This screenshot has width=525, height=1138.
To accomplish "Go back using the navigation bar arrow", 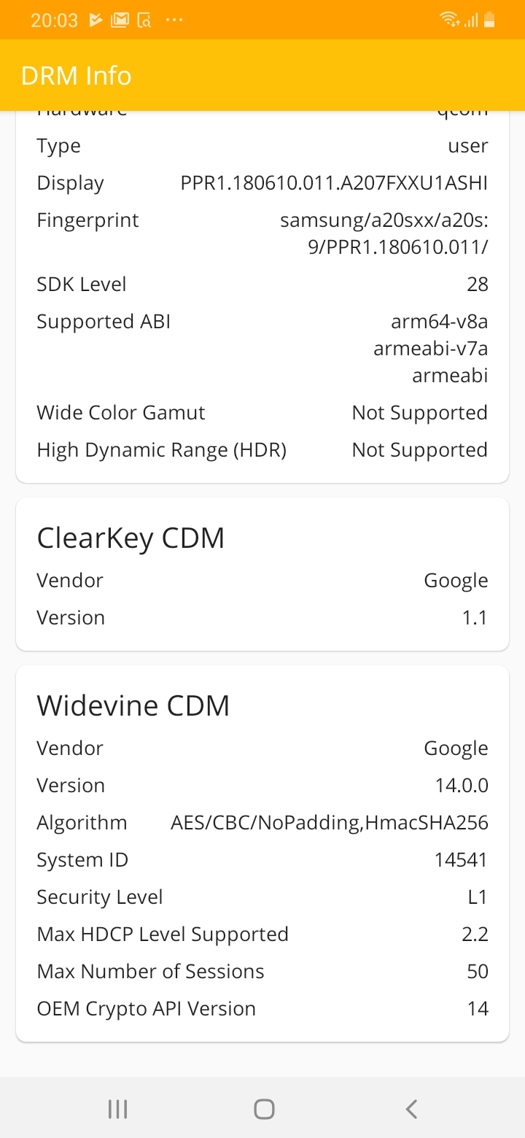I will coord(411,1110).
